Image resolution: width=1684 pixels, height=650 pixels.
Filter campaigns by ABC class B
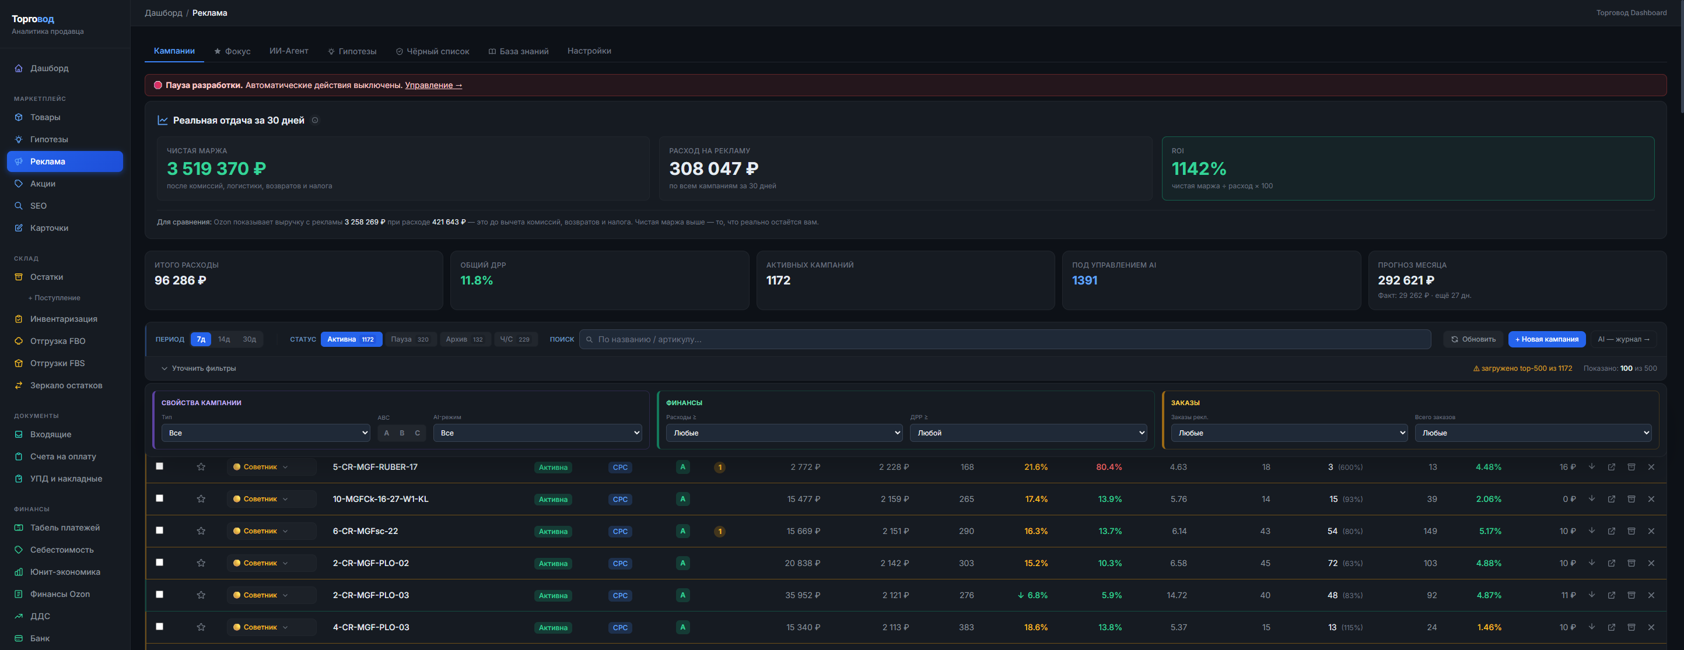tap(401, 433)
